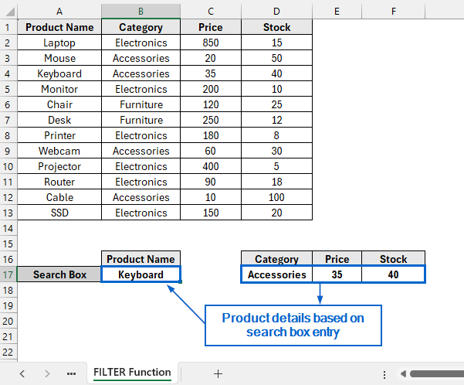Viewport: 464px width, 385px height.
Task: Click the horizontal scrollbar left arrow
Action: (404, 374)
